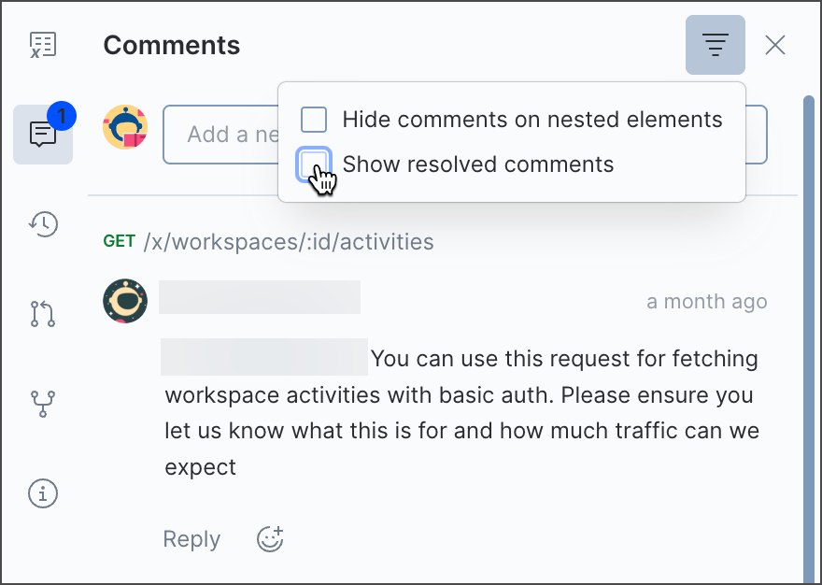
Task: Open the forks icon in sidebar
Action: pyautogui.click(x=43, y=404)
